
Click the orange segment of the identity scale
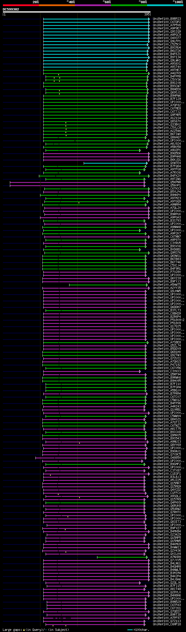click(x=57, y=5)
